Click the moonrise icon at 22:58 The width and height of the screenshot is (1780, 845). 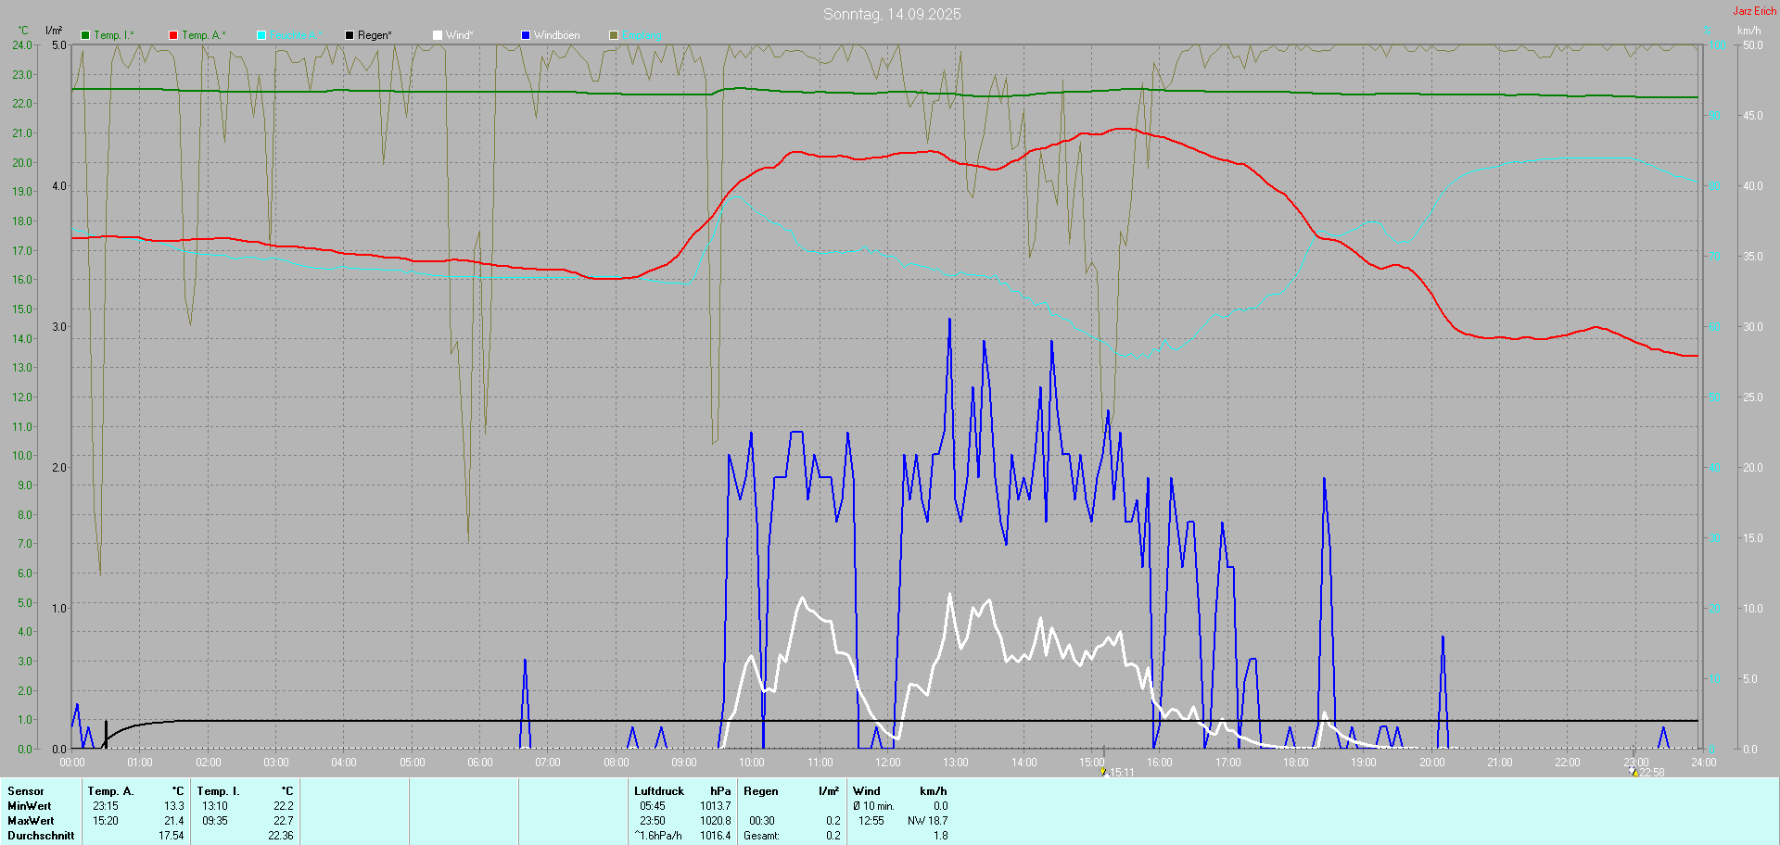pyautogui.click(x=1634, y=771)
